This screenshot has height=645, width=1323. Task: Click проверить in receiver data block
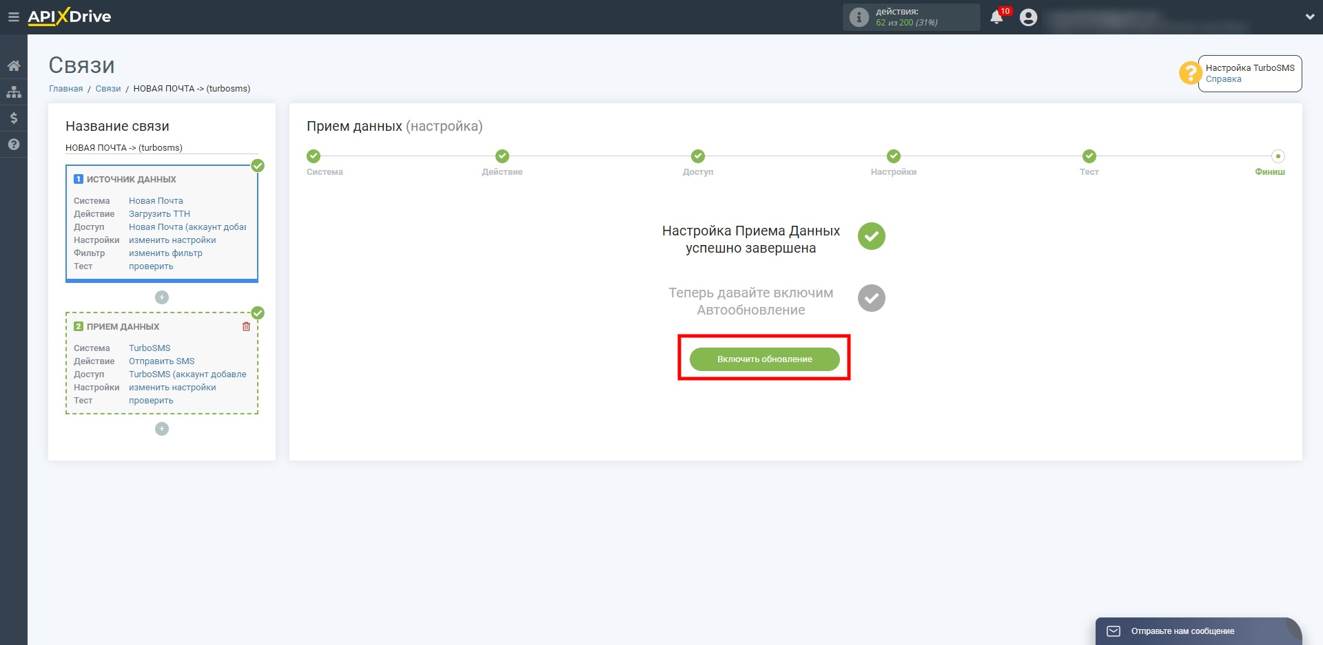(x=151, y=401)
